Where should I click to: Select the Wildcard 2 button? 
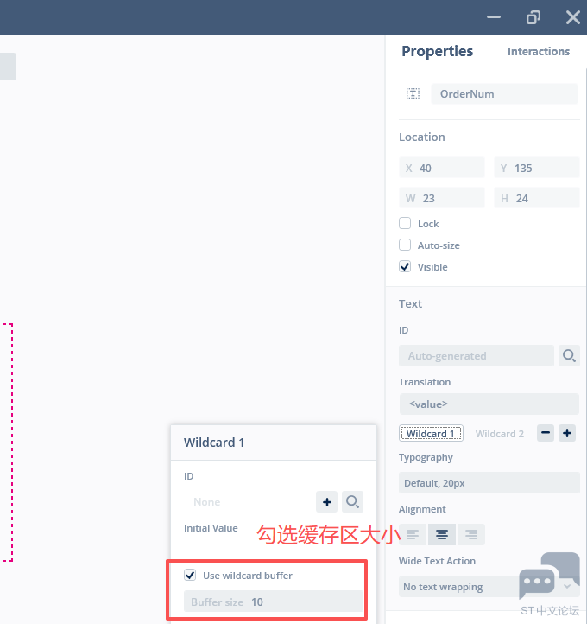click(x=499, y=433)
